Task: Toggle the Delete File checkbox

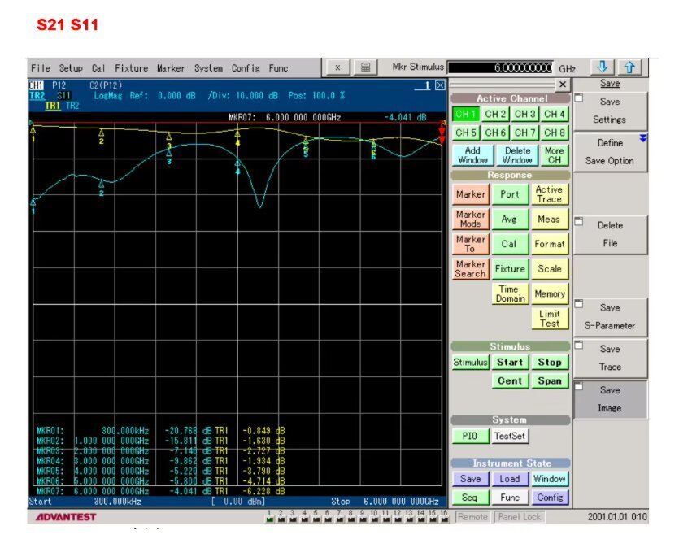Action: click(x=579, y=221)
